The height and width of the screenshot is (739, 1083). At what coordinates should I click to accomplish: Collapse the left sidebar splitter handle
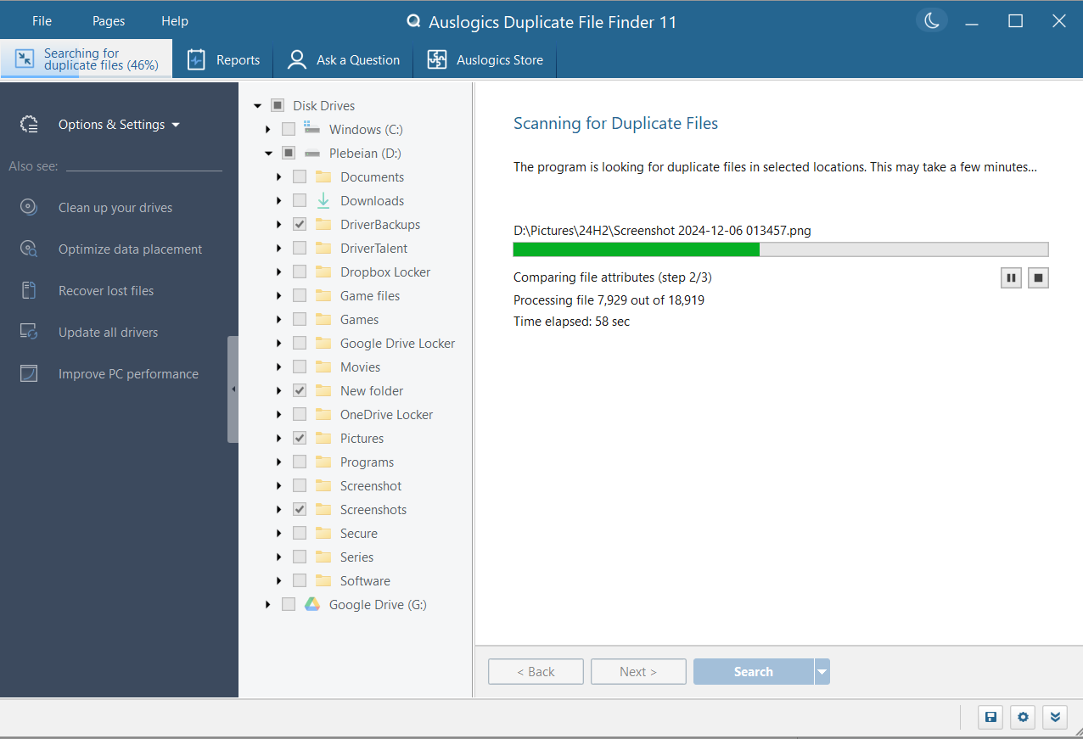(x=233, y=389)
